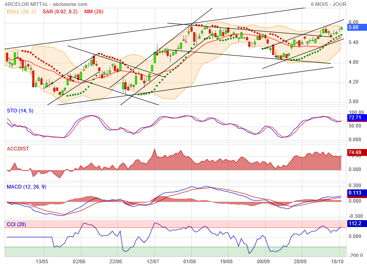The image size is (367, 266).
Task: Click the 5.40 price axis label
Action: pyautogui.click(x=353, y=42)
